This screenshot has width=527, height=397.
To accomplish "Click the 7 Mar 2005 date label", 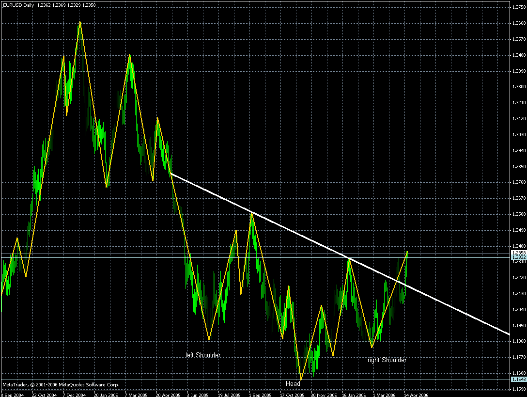I will tap(136, 395).
